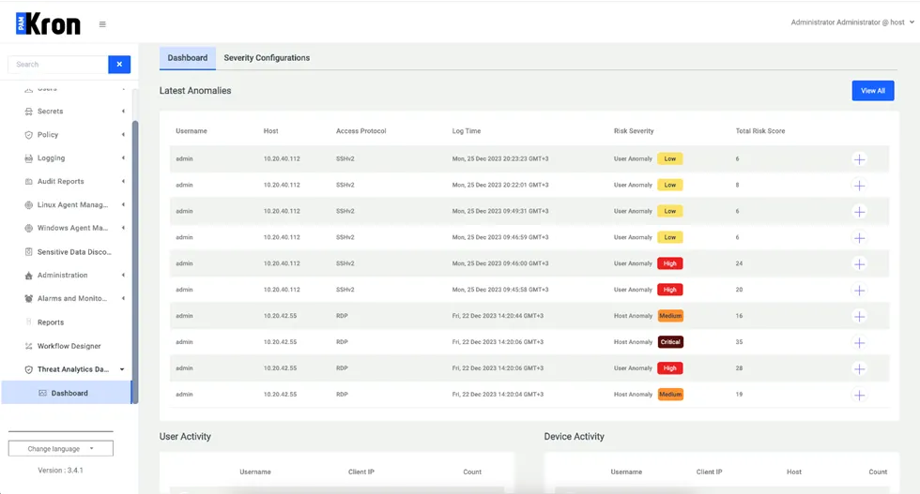Viewport: 920px width, 494px height.
Task: Click the Logging sidebar icon
Action: [x=28, y=158]
